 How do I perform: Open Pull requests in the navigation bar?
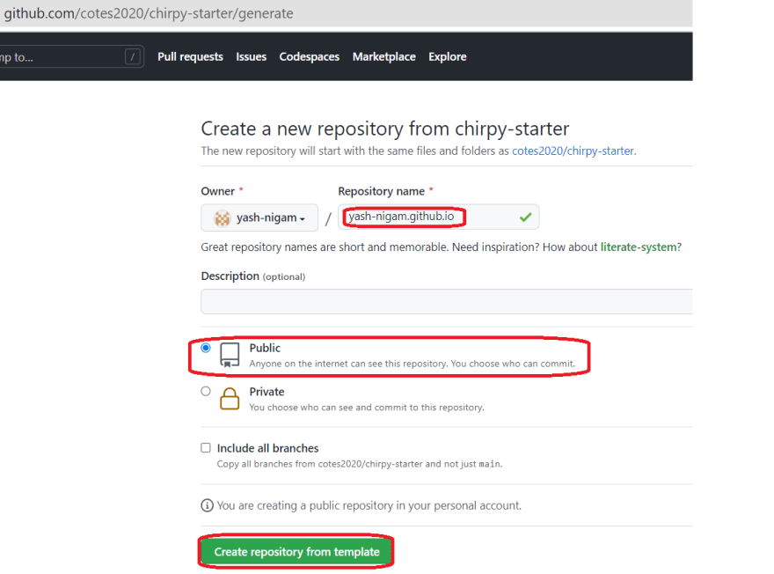(190, 57)
